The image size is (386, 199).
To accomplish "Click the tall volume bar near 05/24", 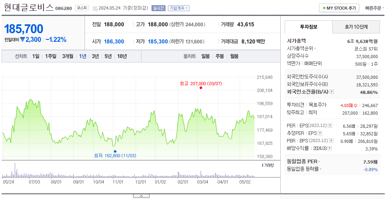I will tap(15, 170).
